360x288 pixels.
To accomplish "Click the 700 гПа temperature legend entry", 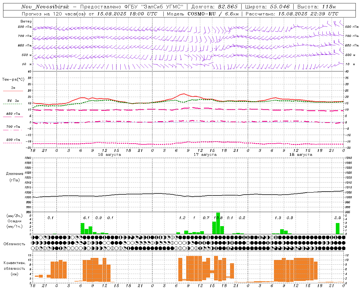I will [13, 127].
